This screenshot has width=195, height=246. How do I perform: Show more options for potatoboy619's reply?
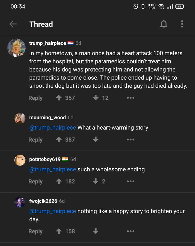click(130, 181)
